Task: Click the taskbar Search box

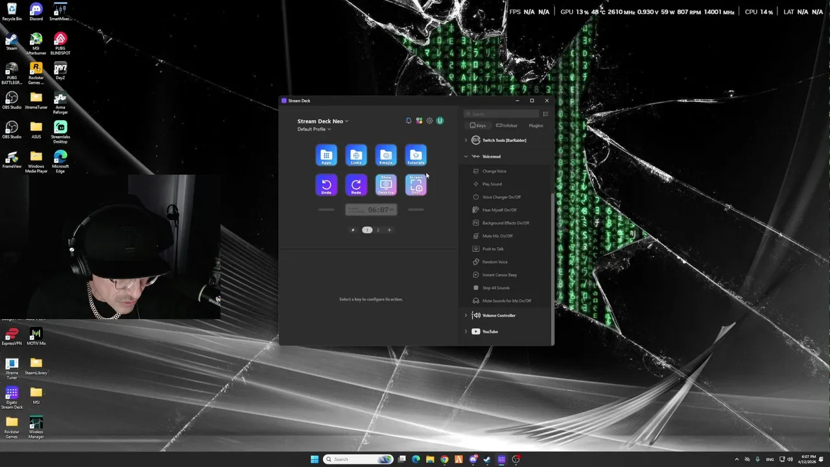Action: pyautogui.click(x=359, y=459)
